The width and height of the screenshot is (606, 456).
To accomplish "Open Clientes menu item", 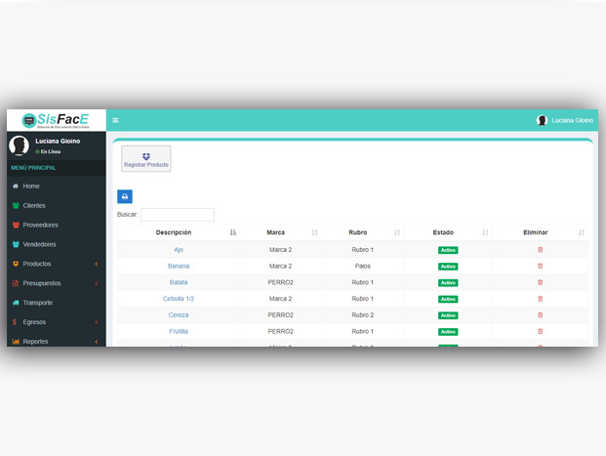I will pyautogui.click(x=56, y=205).
